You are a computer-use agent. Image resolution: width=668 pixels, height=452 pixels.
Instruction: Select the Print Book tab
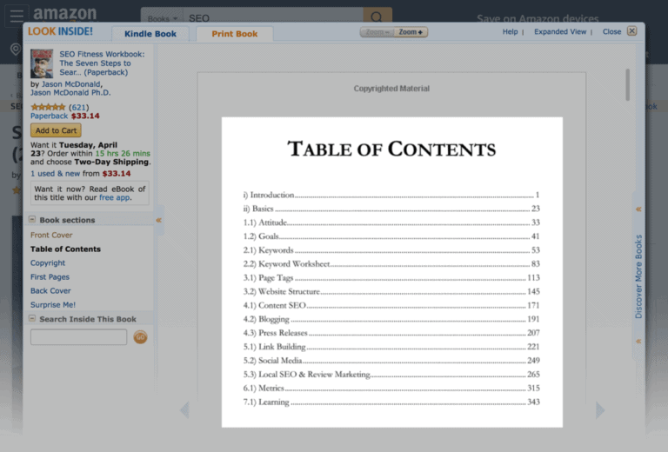[234, 34]
